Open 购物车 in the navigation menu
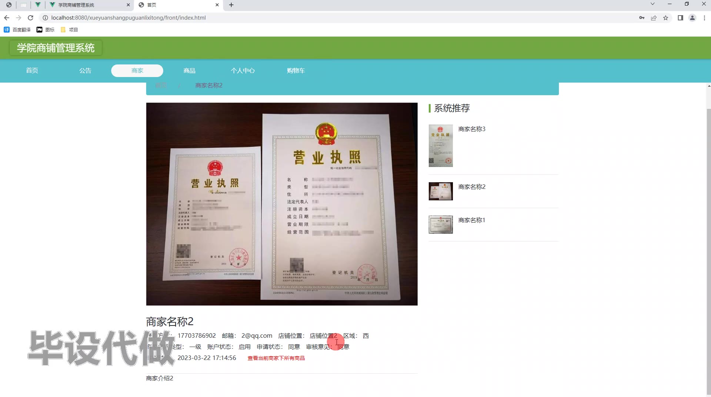711x397 pixels. 296,70
